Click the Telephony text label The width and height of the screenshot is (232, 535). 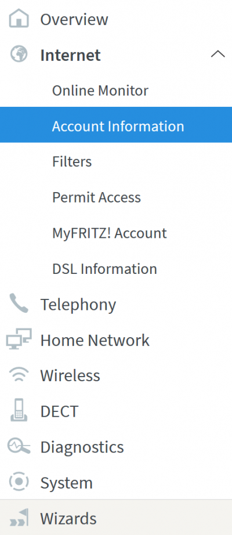(x=78, y=305)
